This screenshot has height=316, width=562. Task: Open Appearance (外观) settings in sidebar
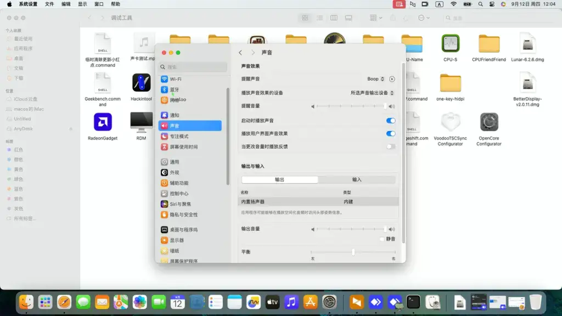coord(189,172)
